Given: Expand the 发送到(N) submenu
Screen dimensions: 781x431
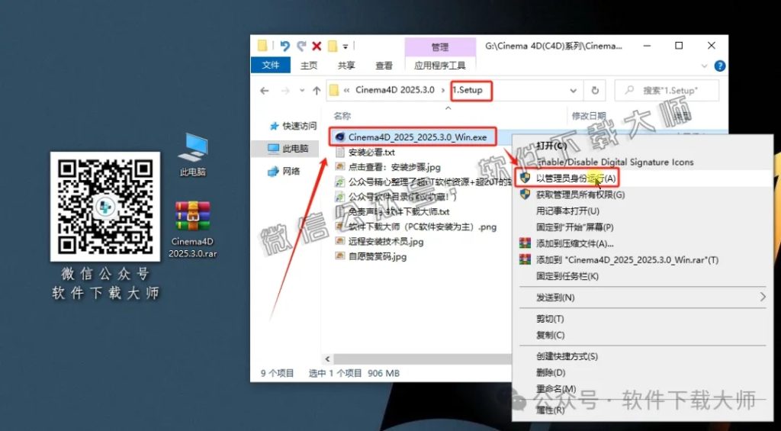Looking at the screenshot, I should tap(642, 298).
